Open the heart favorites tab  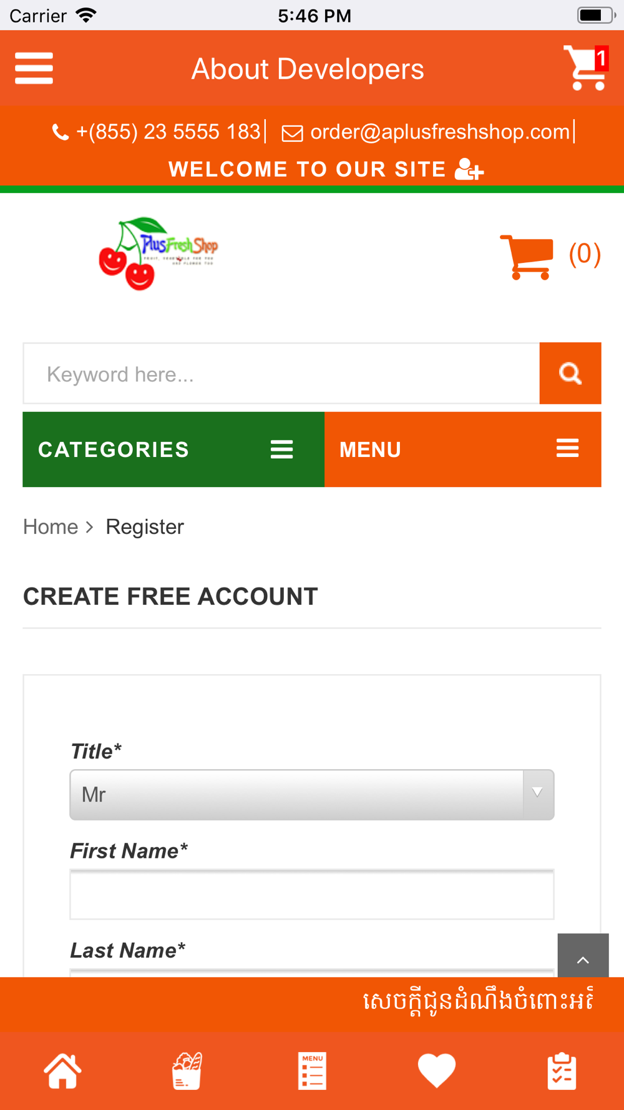pyautogui.click(x=437, y=1071)
